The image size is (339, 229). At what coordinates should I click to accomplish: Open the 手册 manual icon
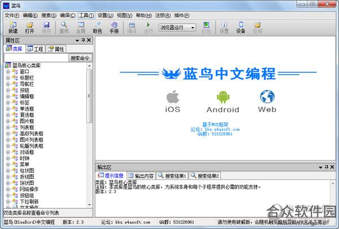[114, 27]
